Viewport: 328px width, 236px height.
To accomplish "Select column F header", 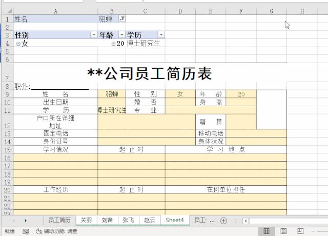I will click(x=241, y=11).
